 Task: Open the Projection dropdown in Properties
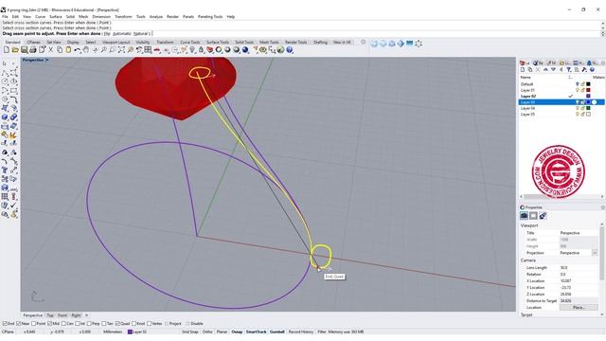pyautogui.click(x=595, y=253)
